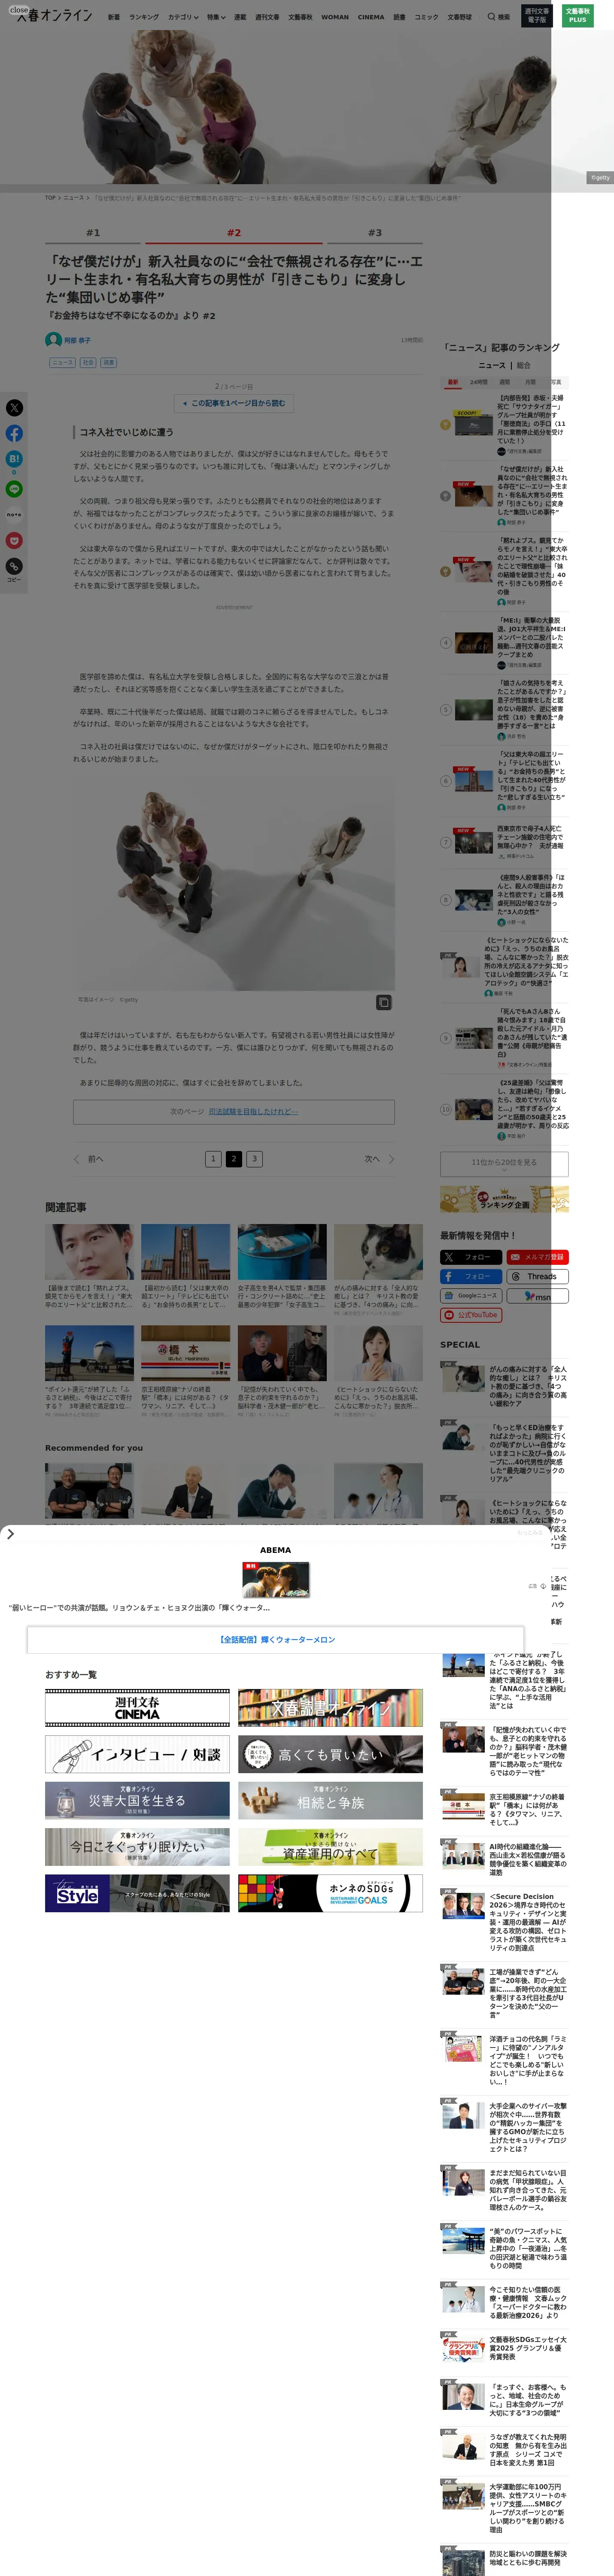
Task: Bookmark article on Hatena B! icon
Action: pyautogui.click(x=14, y=459)
